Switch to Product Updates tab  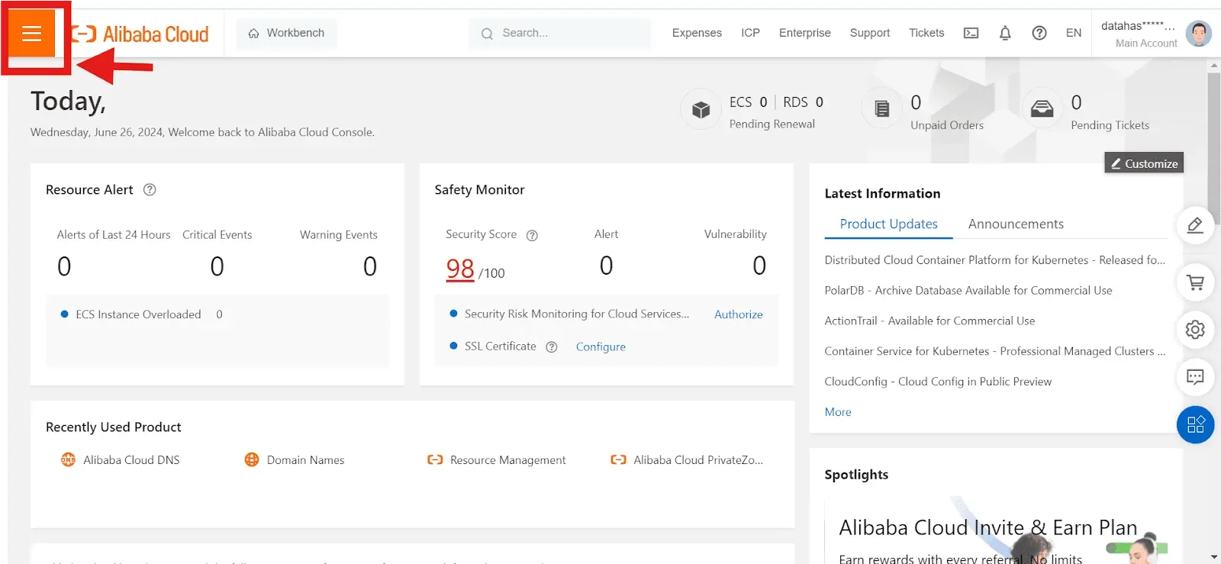pyautogui.click(x=888, y=224)
